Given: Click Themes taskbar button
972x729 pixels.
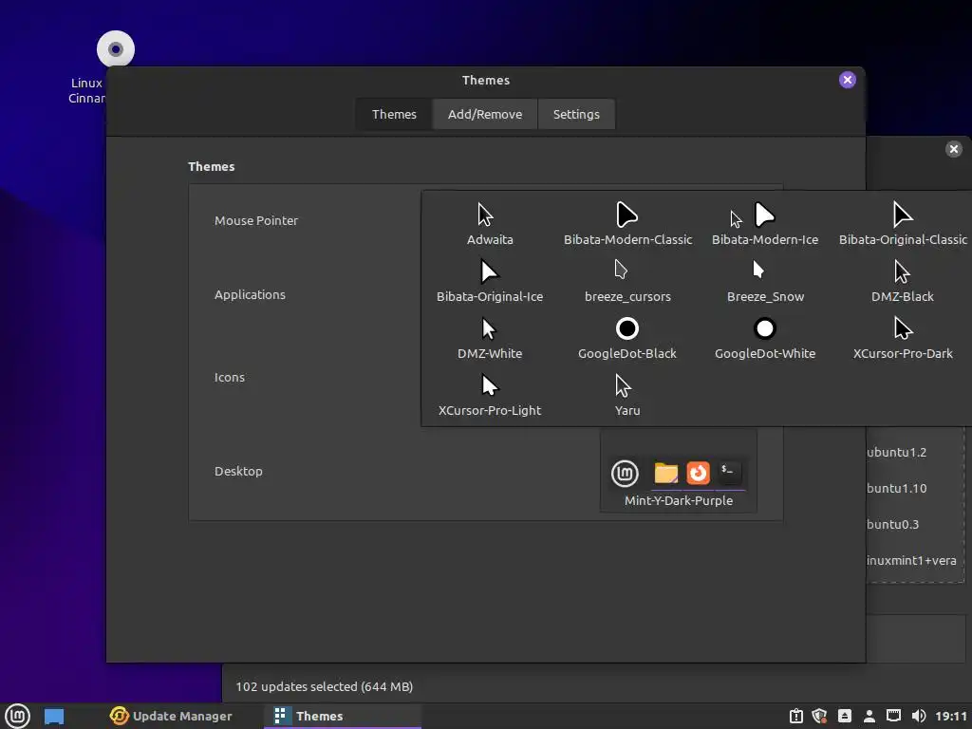Looking at the screenshot, I should click(x=342, y=716).
